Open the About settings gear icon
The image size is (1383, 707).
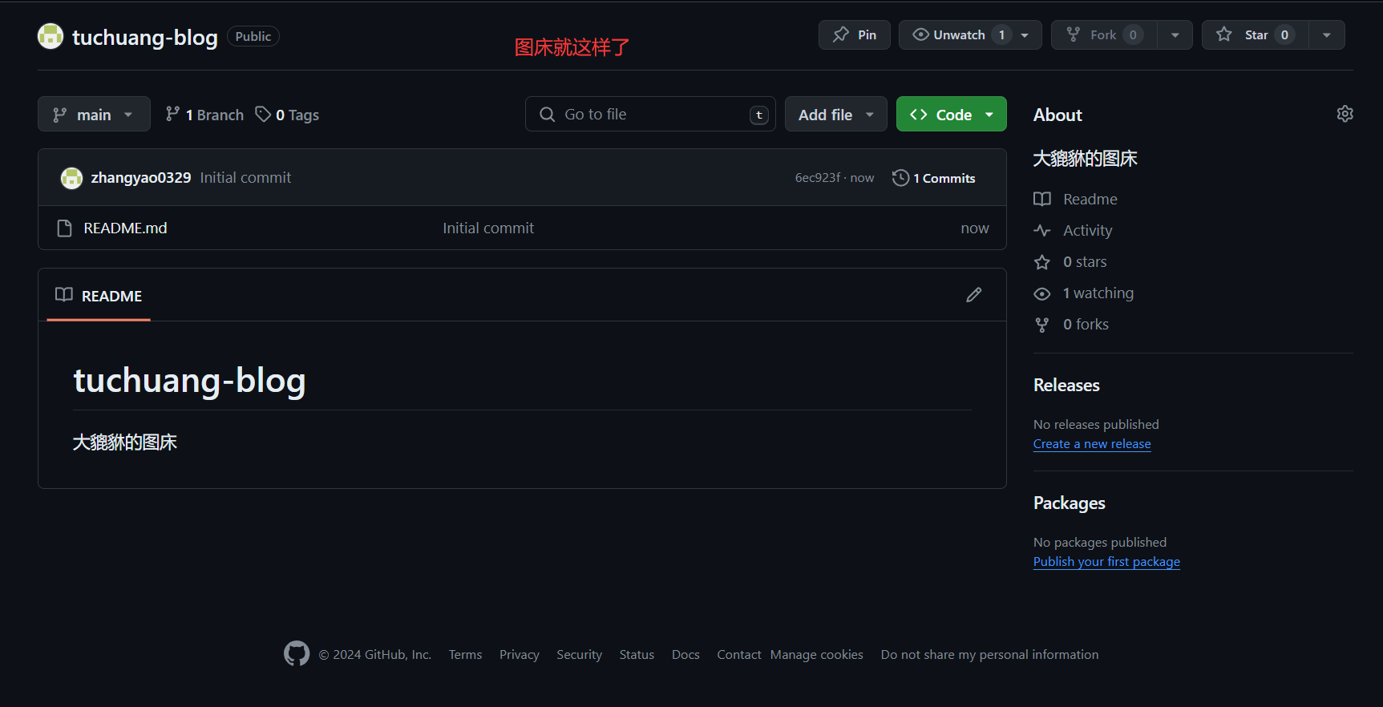point(1345,114)
